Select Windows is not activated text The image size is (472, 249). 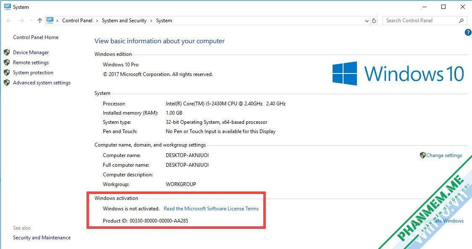131,209
